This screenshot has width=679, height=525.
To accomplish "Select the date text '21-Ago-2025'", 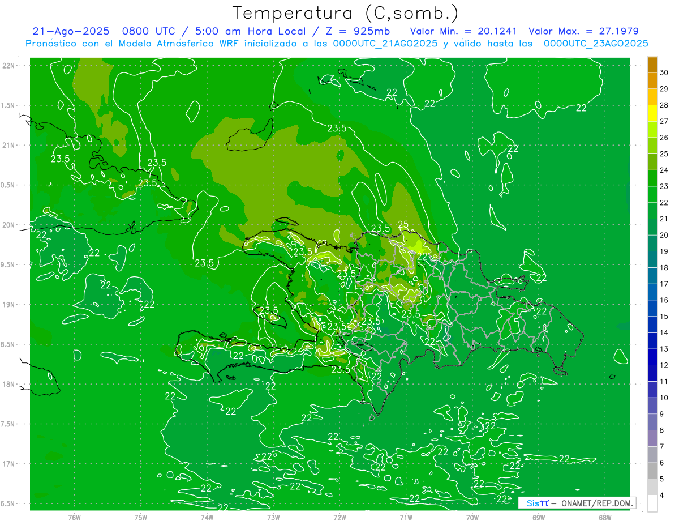I will point(71,31).
